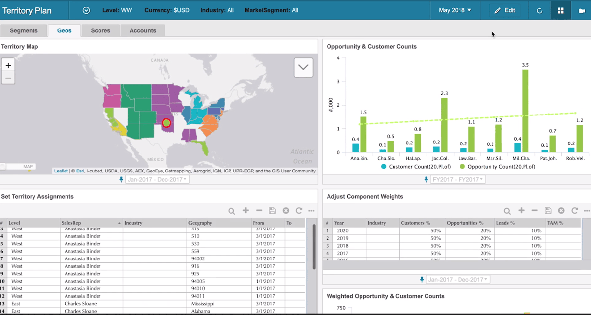Refresh the Adjust Component Weights grid
The image size is (591, 315).
[574, 210]
